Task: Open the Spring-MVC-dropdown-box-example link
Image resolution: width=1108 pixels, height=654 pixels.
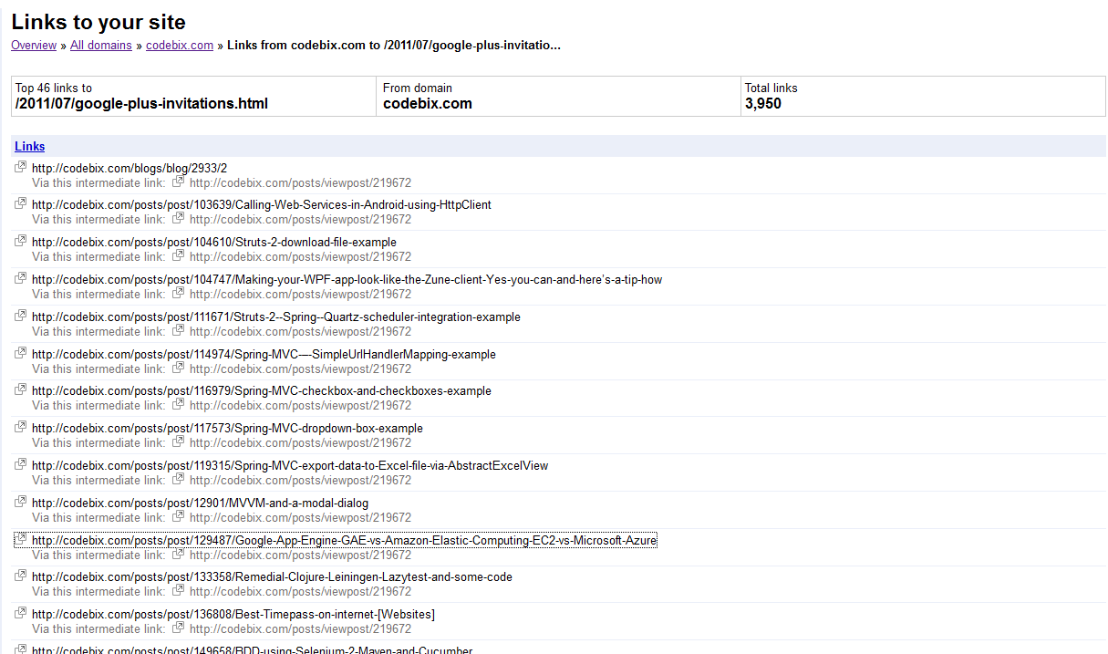Action: 228,429
